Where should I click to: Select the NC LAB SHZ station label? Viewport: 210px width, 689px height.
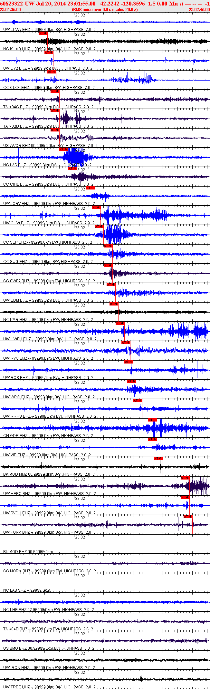27,590
